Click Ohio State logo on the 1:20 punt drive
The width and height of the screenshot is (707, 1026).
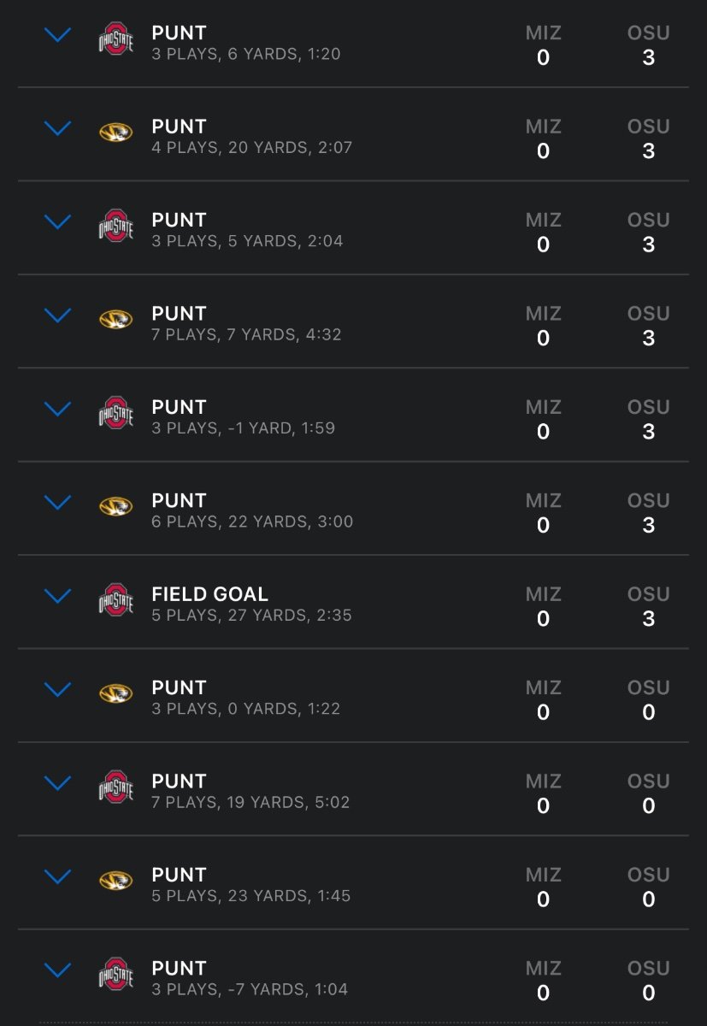pyautogui.click(x=116, y=41)
